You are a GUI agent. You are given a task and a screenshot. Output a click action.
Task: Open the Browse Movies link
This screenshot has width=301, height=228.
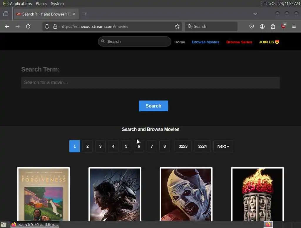[x=205, y=42]
